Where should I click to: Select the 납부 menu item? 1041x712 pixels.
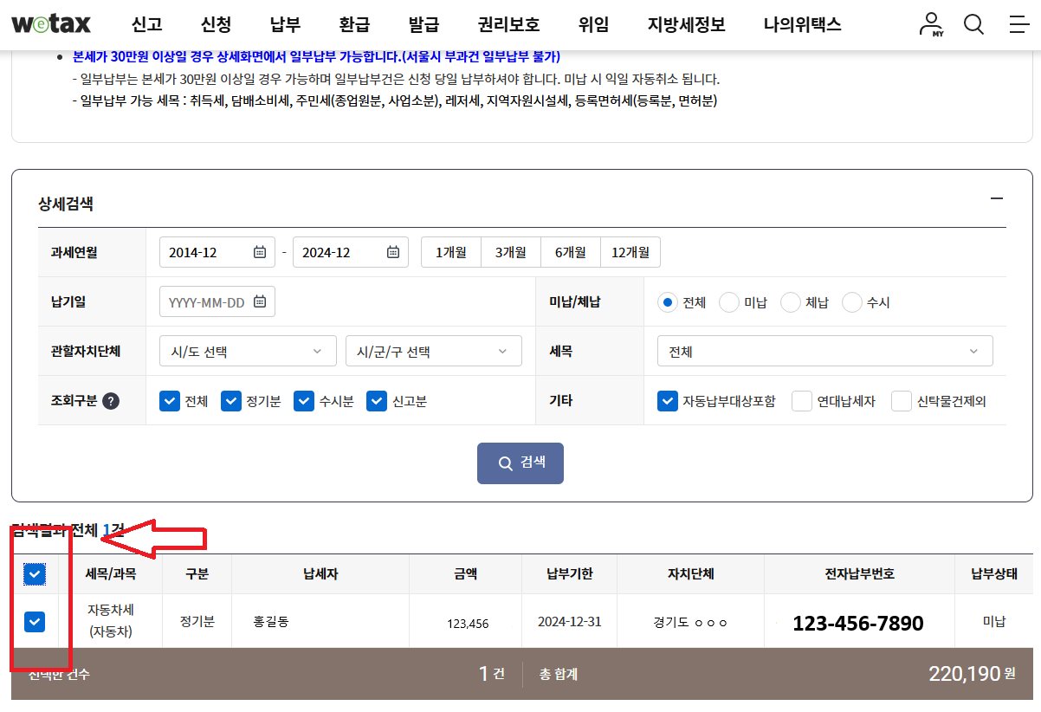(284, 24)
